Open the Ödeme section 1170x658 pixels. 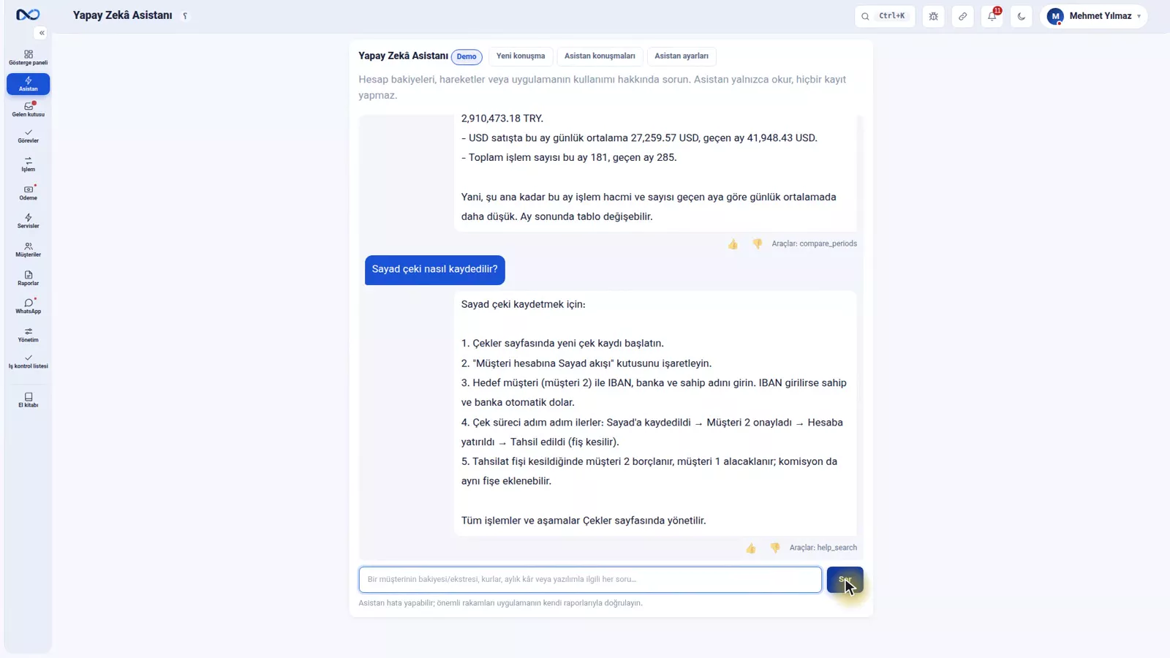point(29,193)
